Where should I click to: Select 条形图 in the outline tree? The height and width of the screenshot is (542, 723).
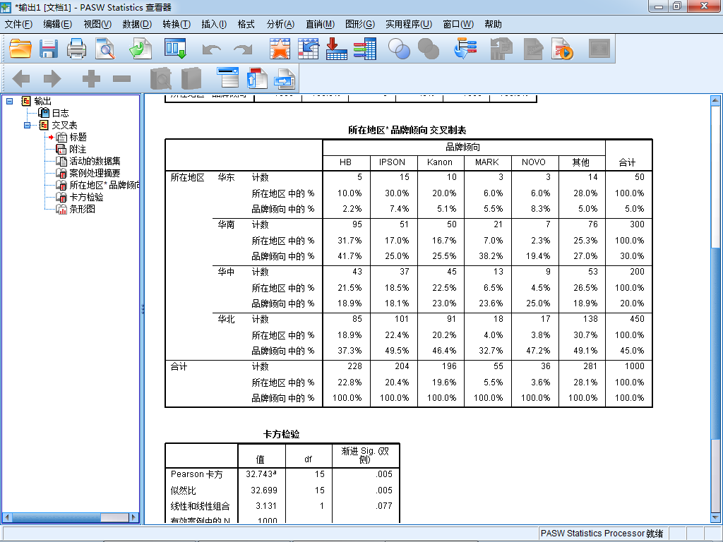point(82,209)
